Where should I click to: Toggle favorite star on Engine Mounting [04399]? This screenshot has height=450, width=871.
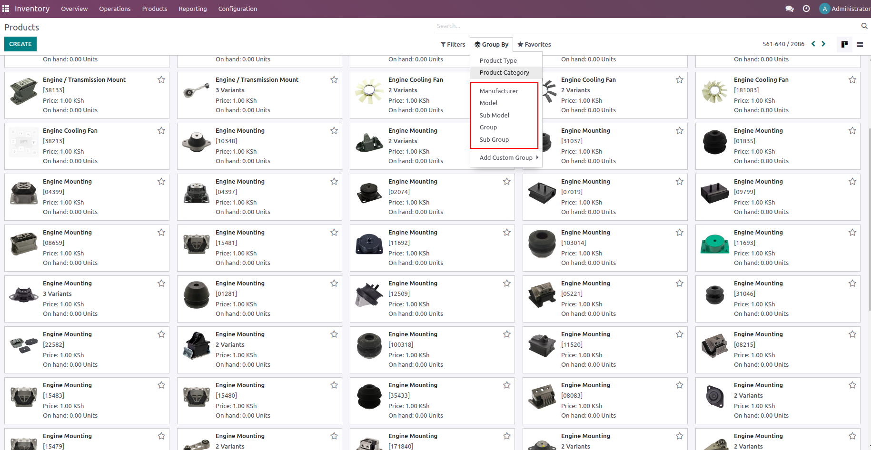[x=161, y=181]
